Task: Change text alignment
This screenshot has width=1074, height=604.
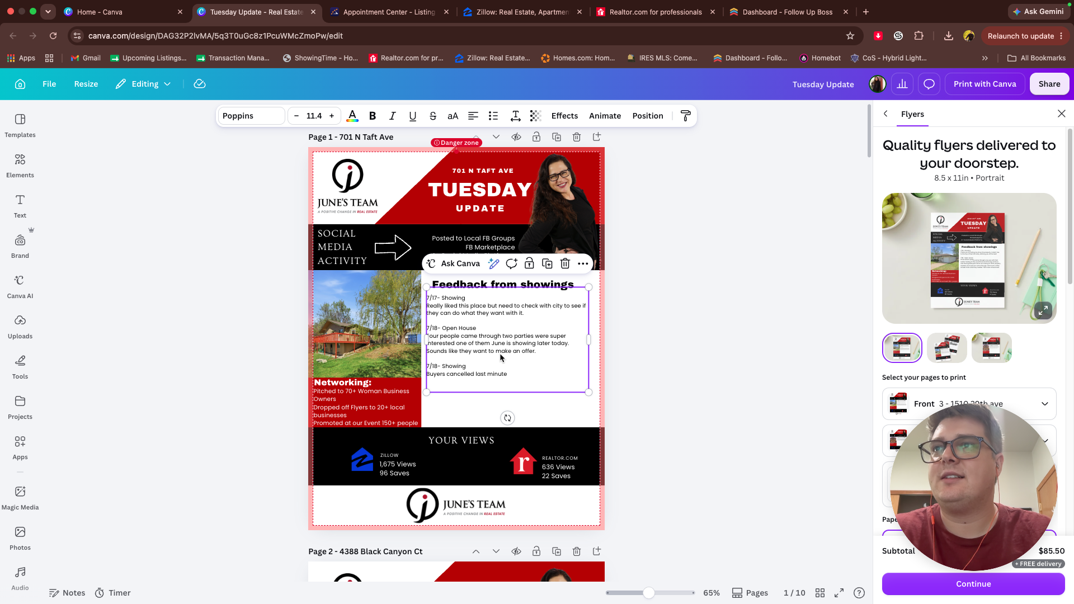Action: [473, 116]
